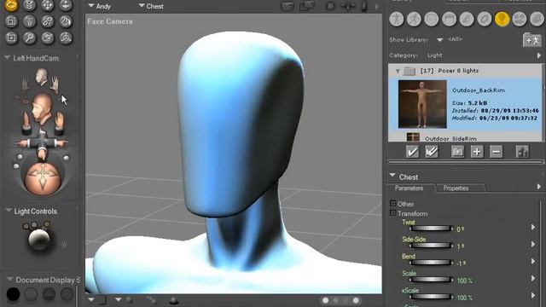This screenshot has width=546, height=307.
Task: Remove library item with minus button
Action: coord(496,152)
